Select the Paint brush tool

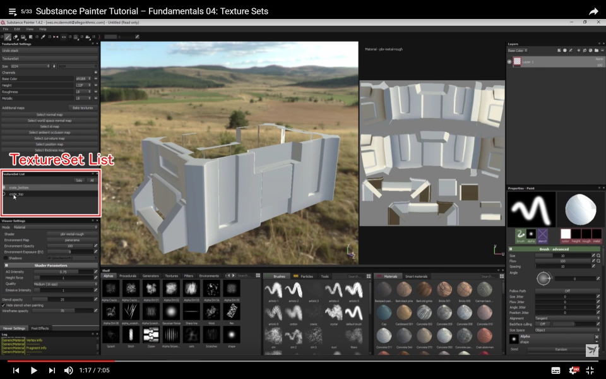tap(8, 37)
